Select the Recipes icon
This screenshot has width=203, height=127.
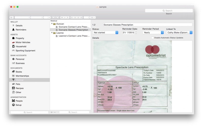13,88
